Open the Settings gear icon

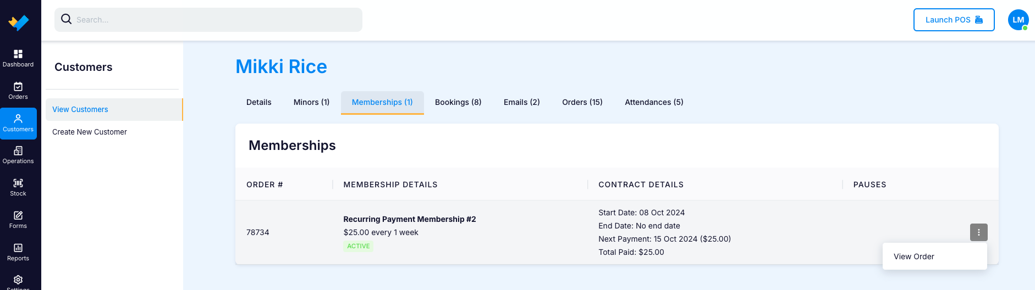click(18, 281)
